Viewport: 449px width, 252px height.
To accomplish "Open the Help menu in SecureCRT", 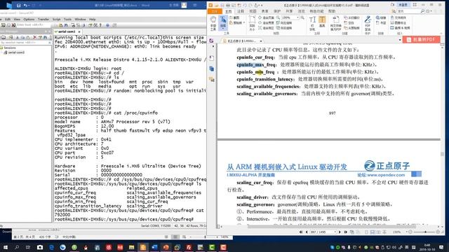I will coord(92,19).
